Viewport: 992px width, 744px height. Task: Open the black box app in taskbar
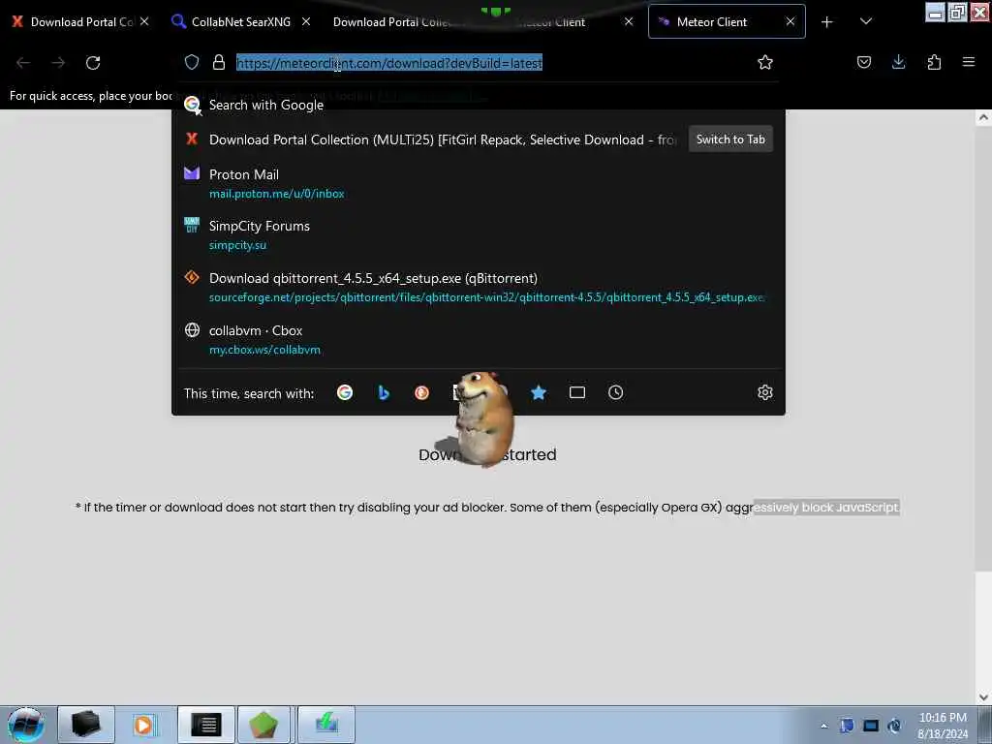[x=86, y=725]
